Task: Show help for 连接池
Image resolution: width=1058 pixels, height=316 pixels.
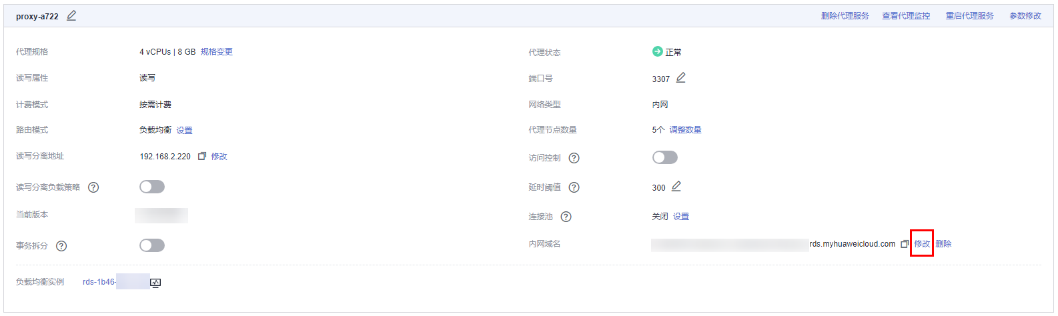Action: point(566,217)
